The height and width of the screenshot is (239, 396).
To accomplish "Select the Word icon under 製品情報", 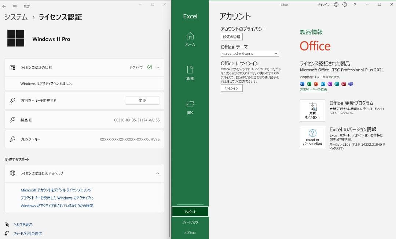I will tap(302, 84).
